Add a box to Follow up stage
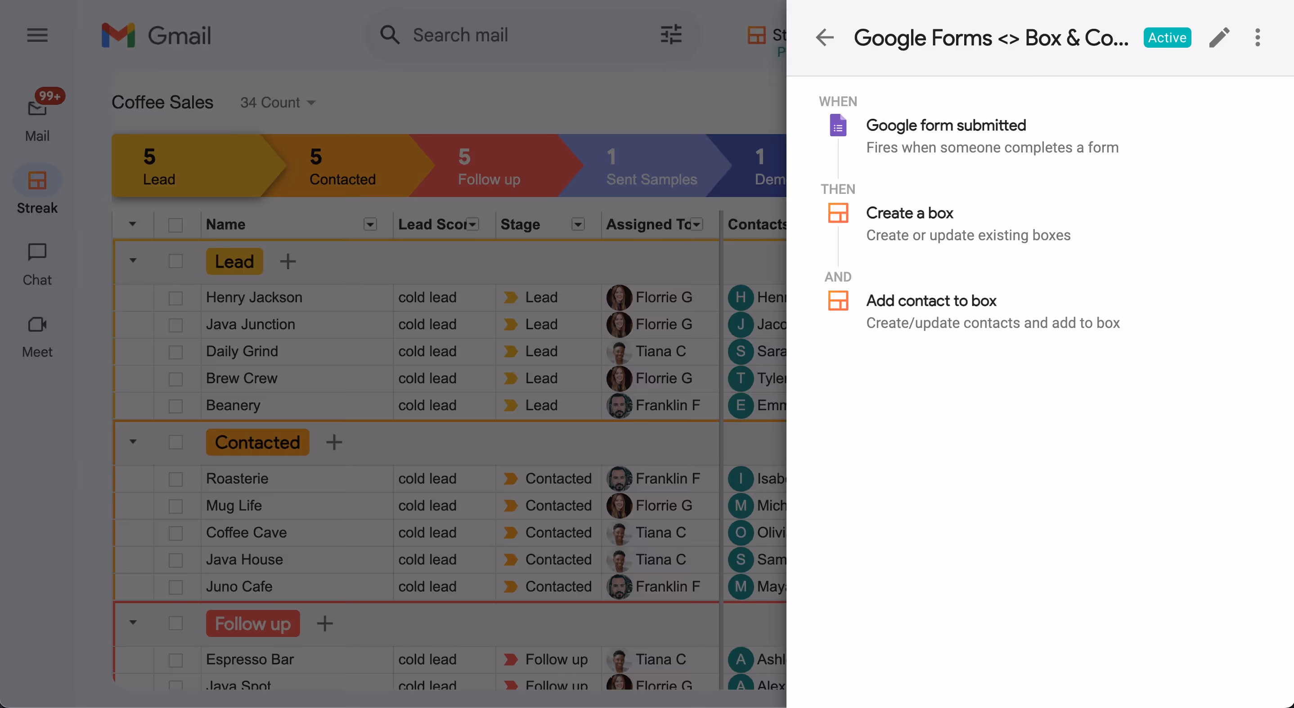The height and width of the screenshot is (708, 1294). click(x=325, y=623)
